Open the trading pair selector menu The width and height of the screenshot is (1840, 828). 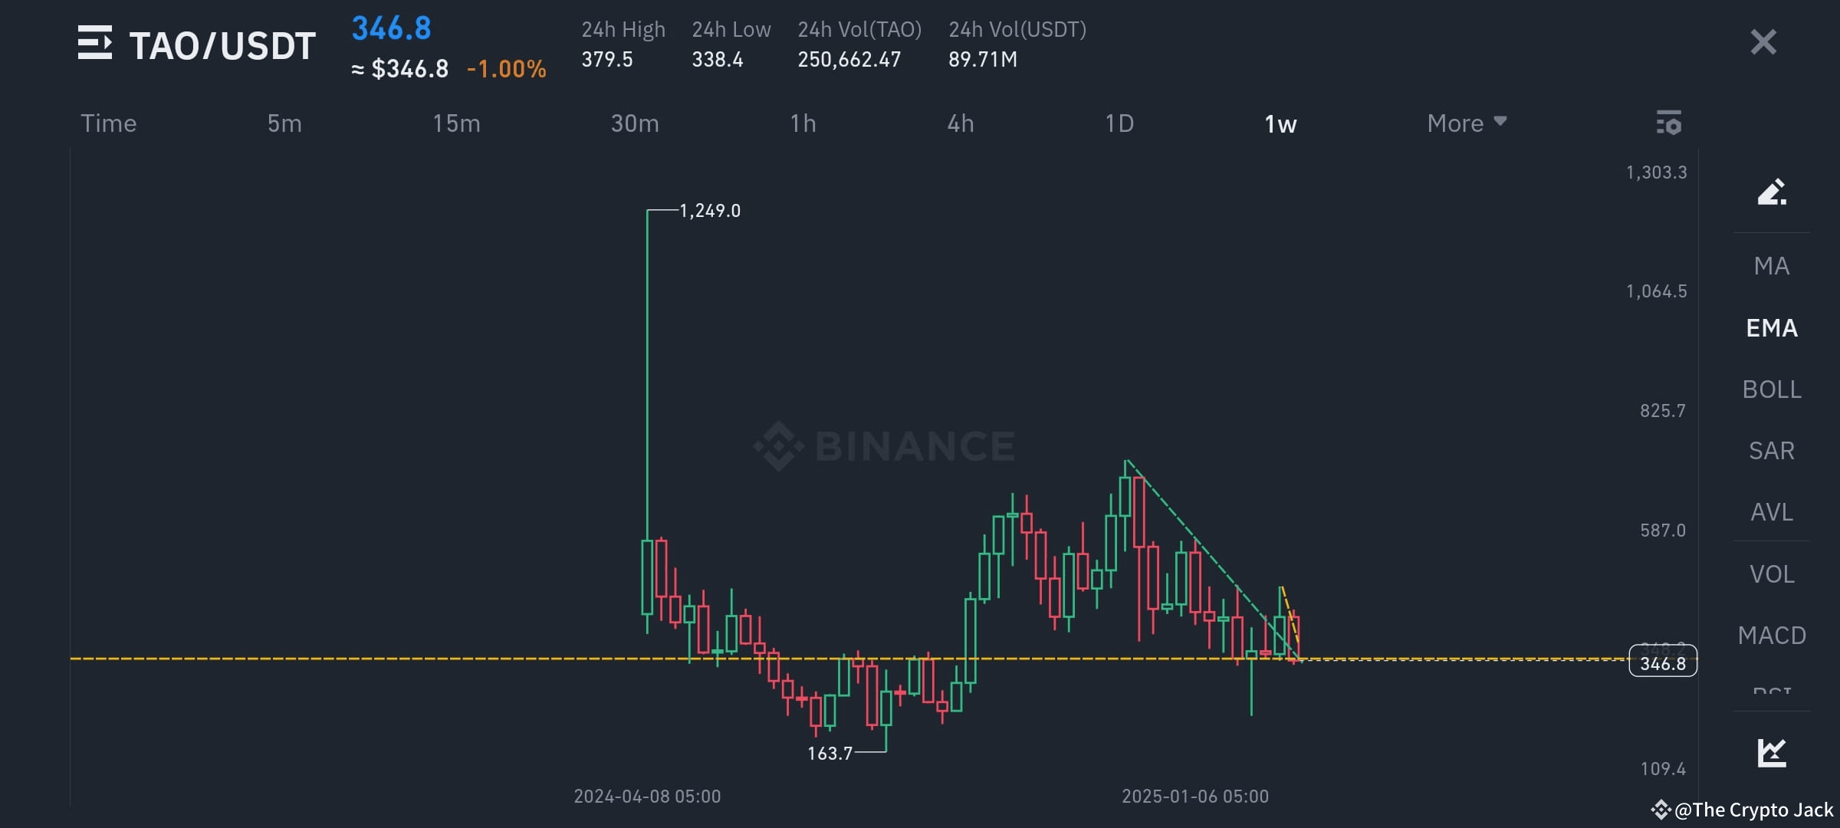(97, 44)
